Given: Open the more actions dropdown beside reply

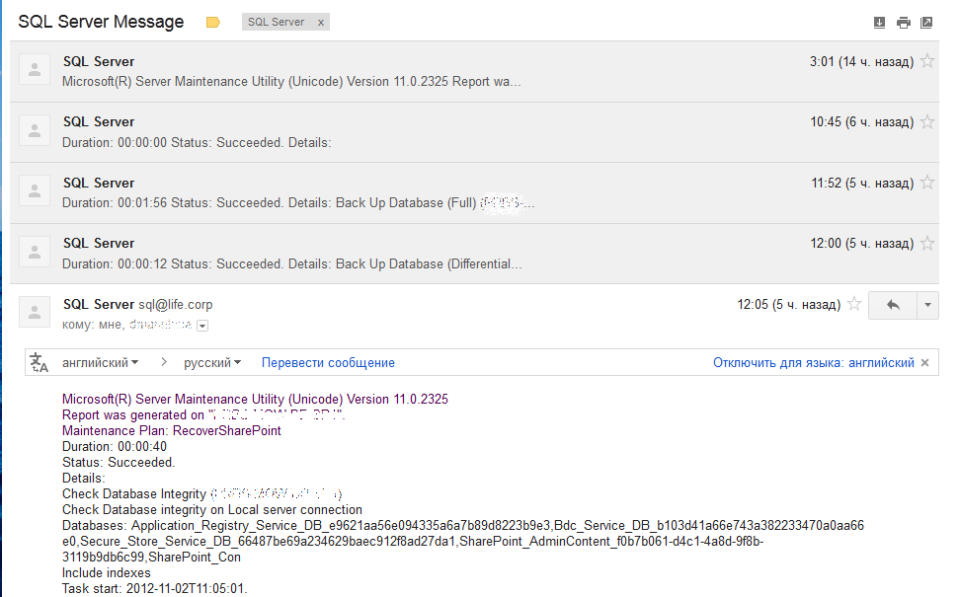Looking at the screenshot, I should tap(927, 305).
